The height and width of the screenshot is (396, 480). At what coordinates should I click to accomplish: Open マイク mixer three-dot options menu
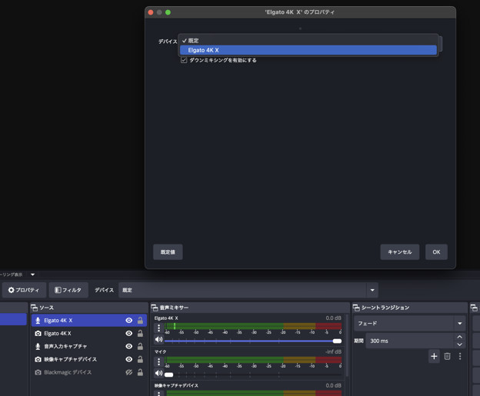(158, 362)
